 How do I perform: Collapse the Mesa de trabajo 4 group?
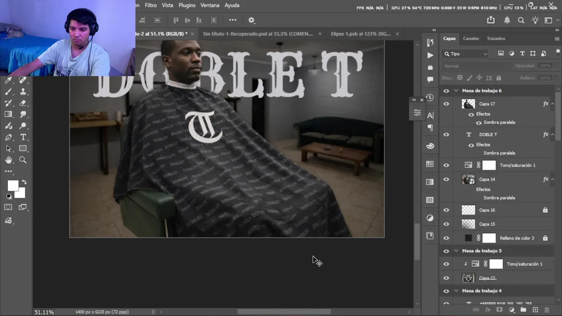point(456,291)
